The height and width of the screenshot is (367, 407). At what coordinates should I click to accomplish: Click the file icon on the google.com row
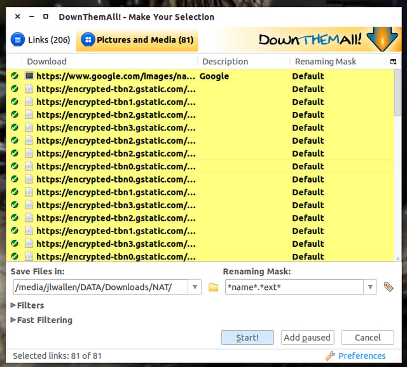tap(29, 76)
